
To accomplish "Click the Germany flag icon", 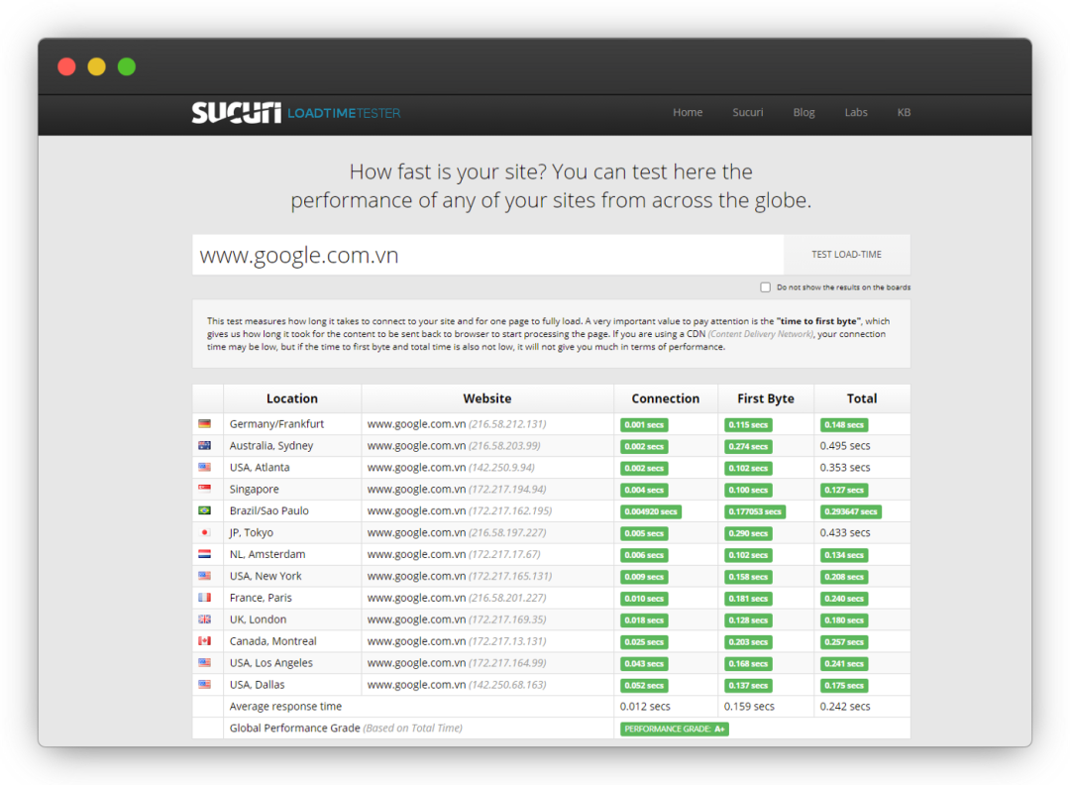I will click(x=205, y=424).
